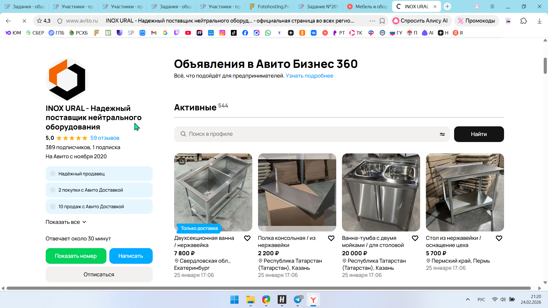The height and width of the screenshot is (308, 548).
Task: Open WhatsApp bookmark in bookmarks bar
Action: pyautogui.click(x=268, y=33)
